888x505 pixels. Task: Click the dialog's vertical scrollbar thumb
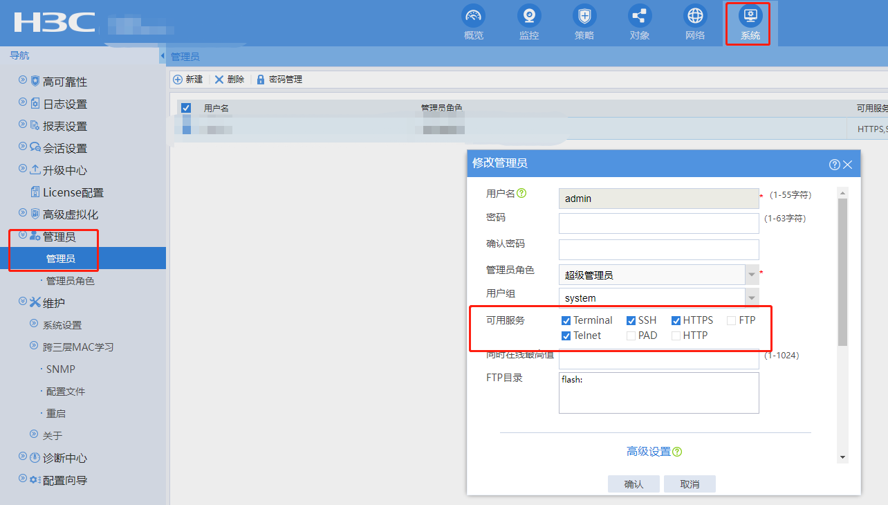pyautogui.click(x=842, y=272)
